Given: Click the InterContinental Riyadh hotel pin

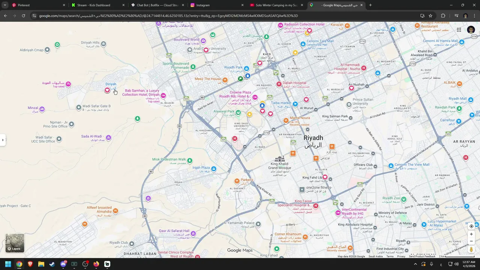Looking at the screenshot, I should point(338,213).
